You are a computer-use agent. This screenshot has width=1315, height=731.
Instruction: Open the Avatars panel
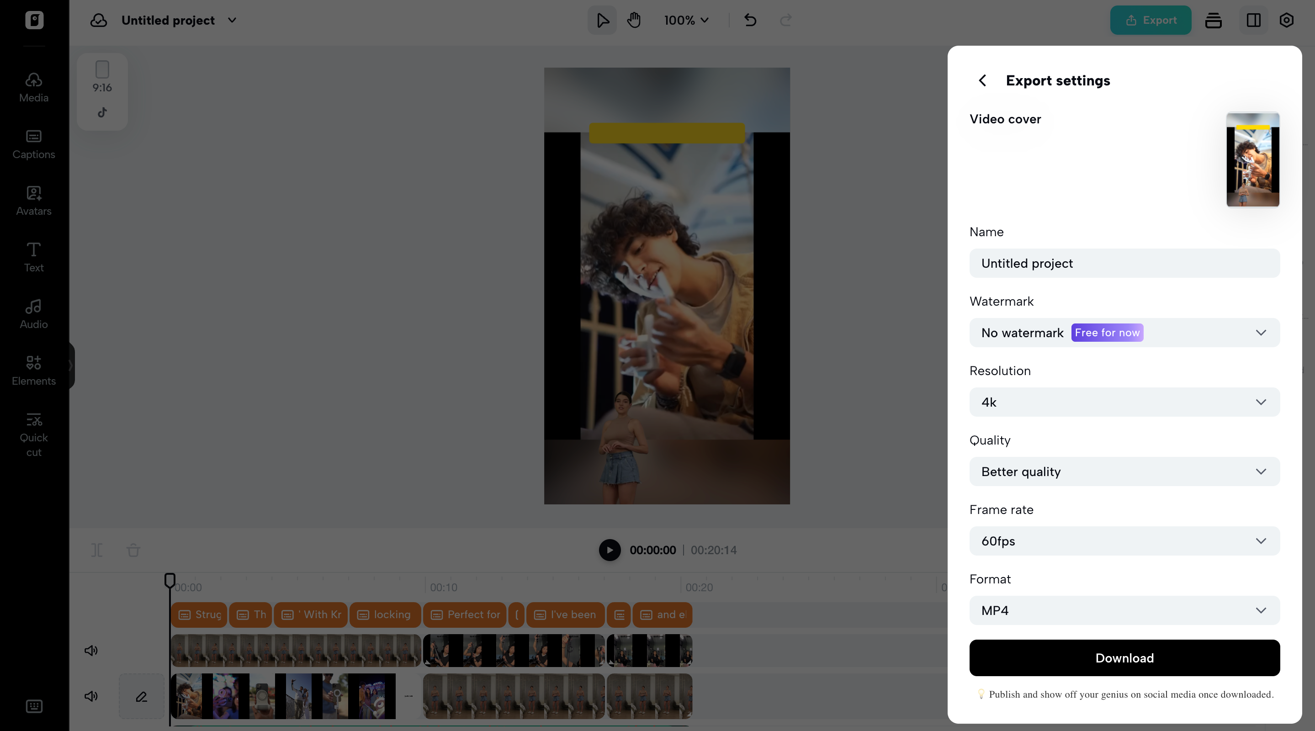point(34,201)
